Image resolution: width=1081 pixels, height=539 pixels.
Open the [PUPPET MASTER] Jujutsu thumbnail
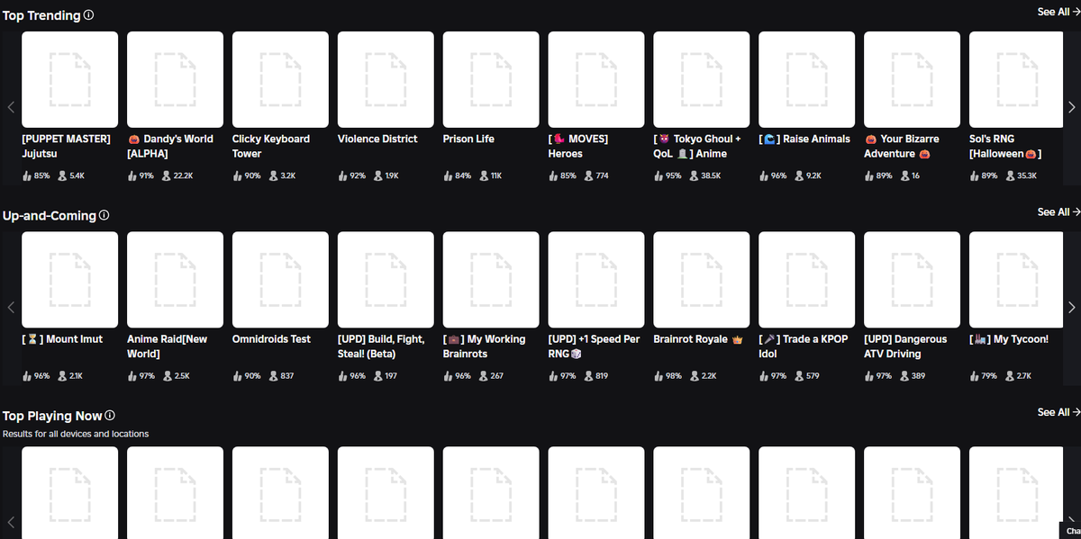[x=69, y=79]
